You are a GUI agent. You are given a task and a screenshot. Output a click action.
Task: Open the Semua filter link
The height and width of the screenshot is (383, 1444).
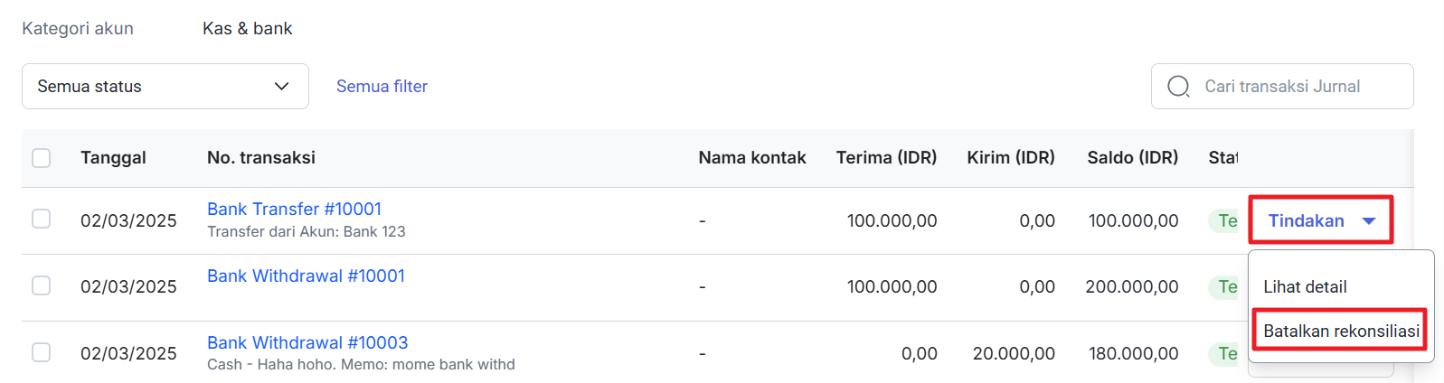[x=382, y=87]
